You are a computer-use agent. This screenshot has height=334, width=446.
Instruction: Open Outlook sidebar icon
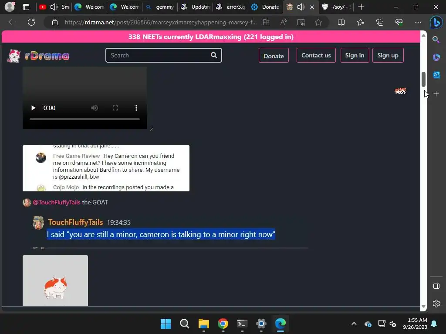click(436, 75)
